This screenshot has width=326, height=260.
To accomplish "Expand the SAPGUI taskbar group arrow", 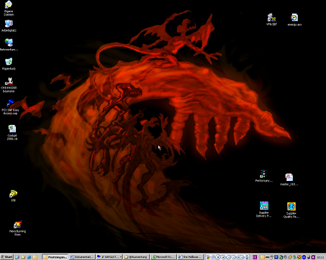I will tap(121, 257).
